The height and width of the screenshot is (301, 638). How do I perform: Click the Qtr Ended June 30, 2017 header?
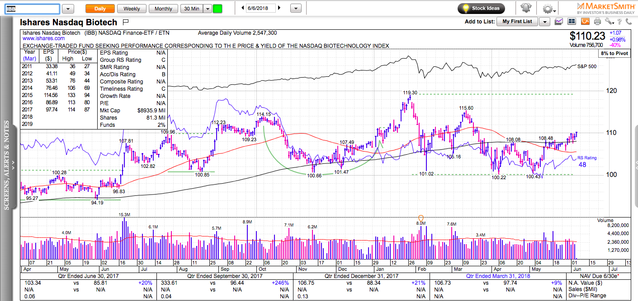coord(88,276)
